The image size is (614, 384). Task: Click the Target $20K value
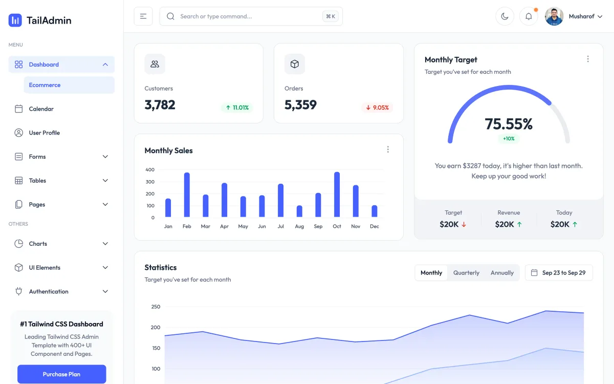[453, 224]
